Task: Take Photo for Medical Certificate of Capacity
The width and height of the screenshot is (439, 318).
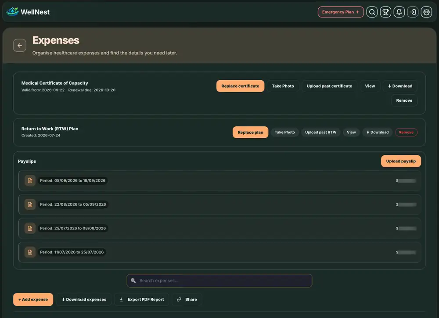Action: click(283, 86)
